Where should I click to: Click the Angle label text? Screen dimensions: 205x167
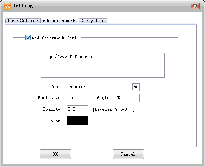pyautogui.click(x=103, y=98)
